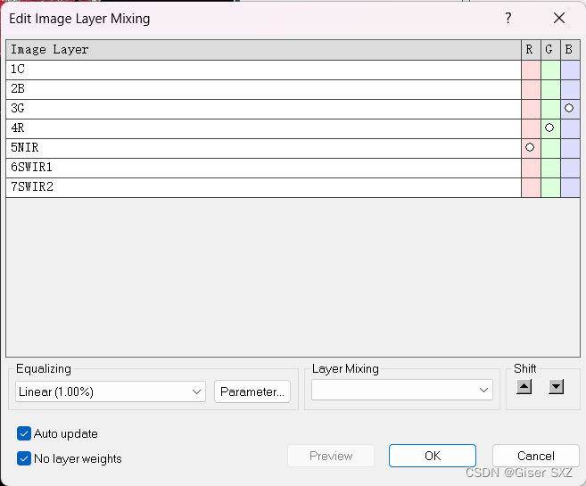
Task: Click the B column header
Action: click(x=570, y=50)
